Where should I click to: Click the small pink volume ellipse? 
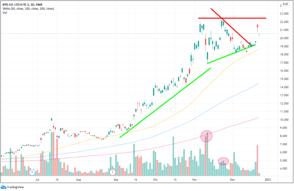(223, 161)
